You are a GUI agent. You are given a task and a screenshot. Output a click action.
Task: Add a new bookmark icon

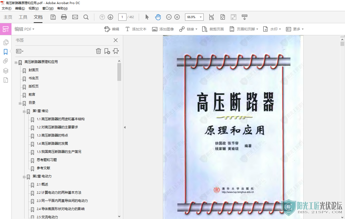click(x=107, y=51)
